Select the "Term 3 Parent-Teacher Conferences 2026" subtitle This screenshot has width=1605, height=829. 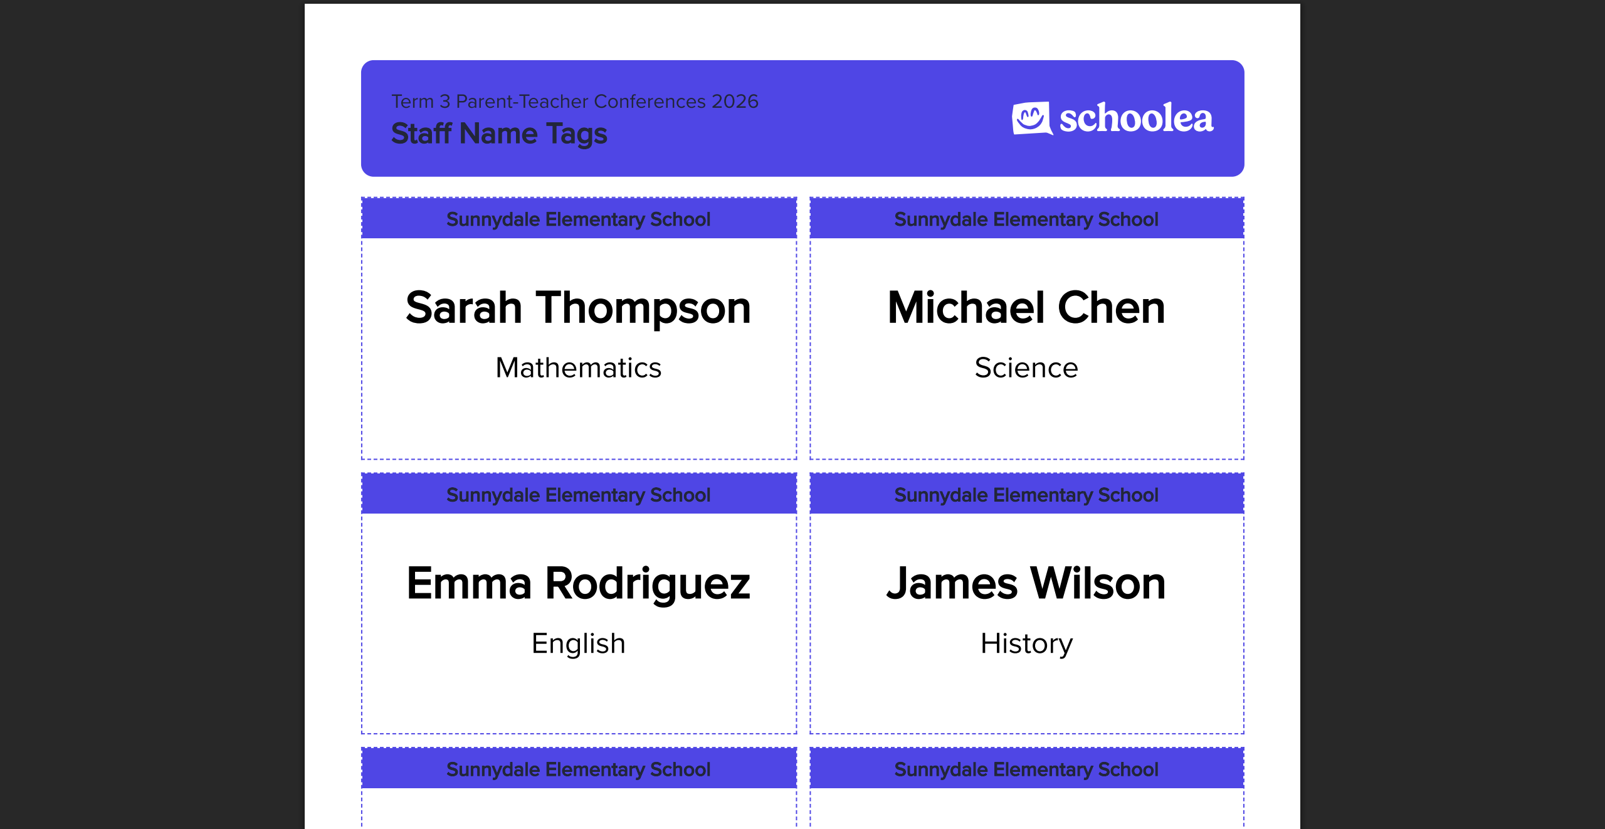tap(574, 101)
